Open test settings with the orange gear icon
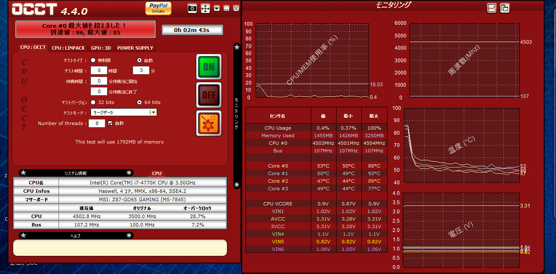Viewport: 556px width, 274px height. pos(209,123)
